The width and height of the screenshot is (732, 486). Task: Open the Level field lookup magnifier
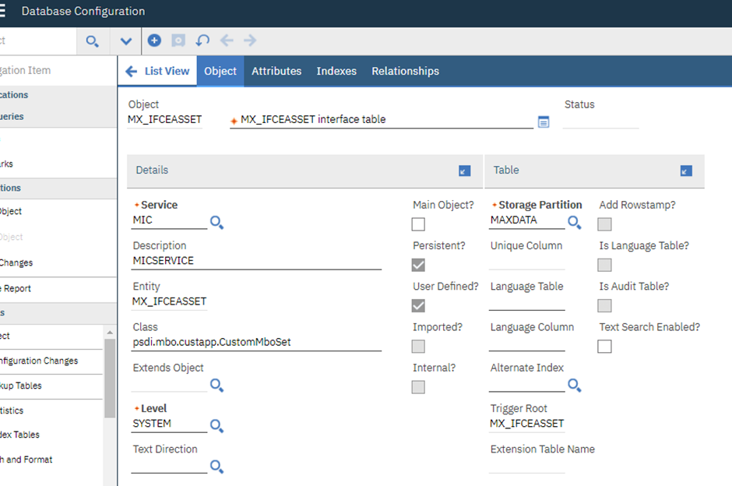point(216,426)
